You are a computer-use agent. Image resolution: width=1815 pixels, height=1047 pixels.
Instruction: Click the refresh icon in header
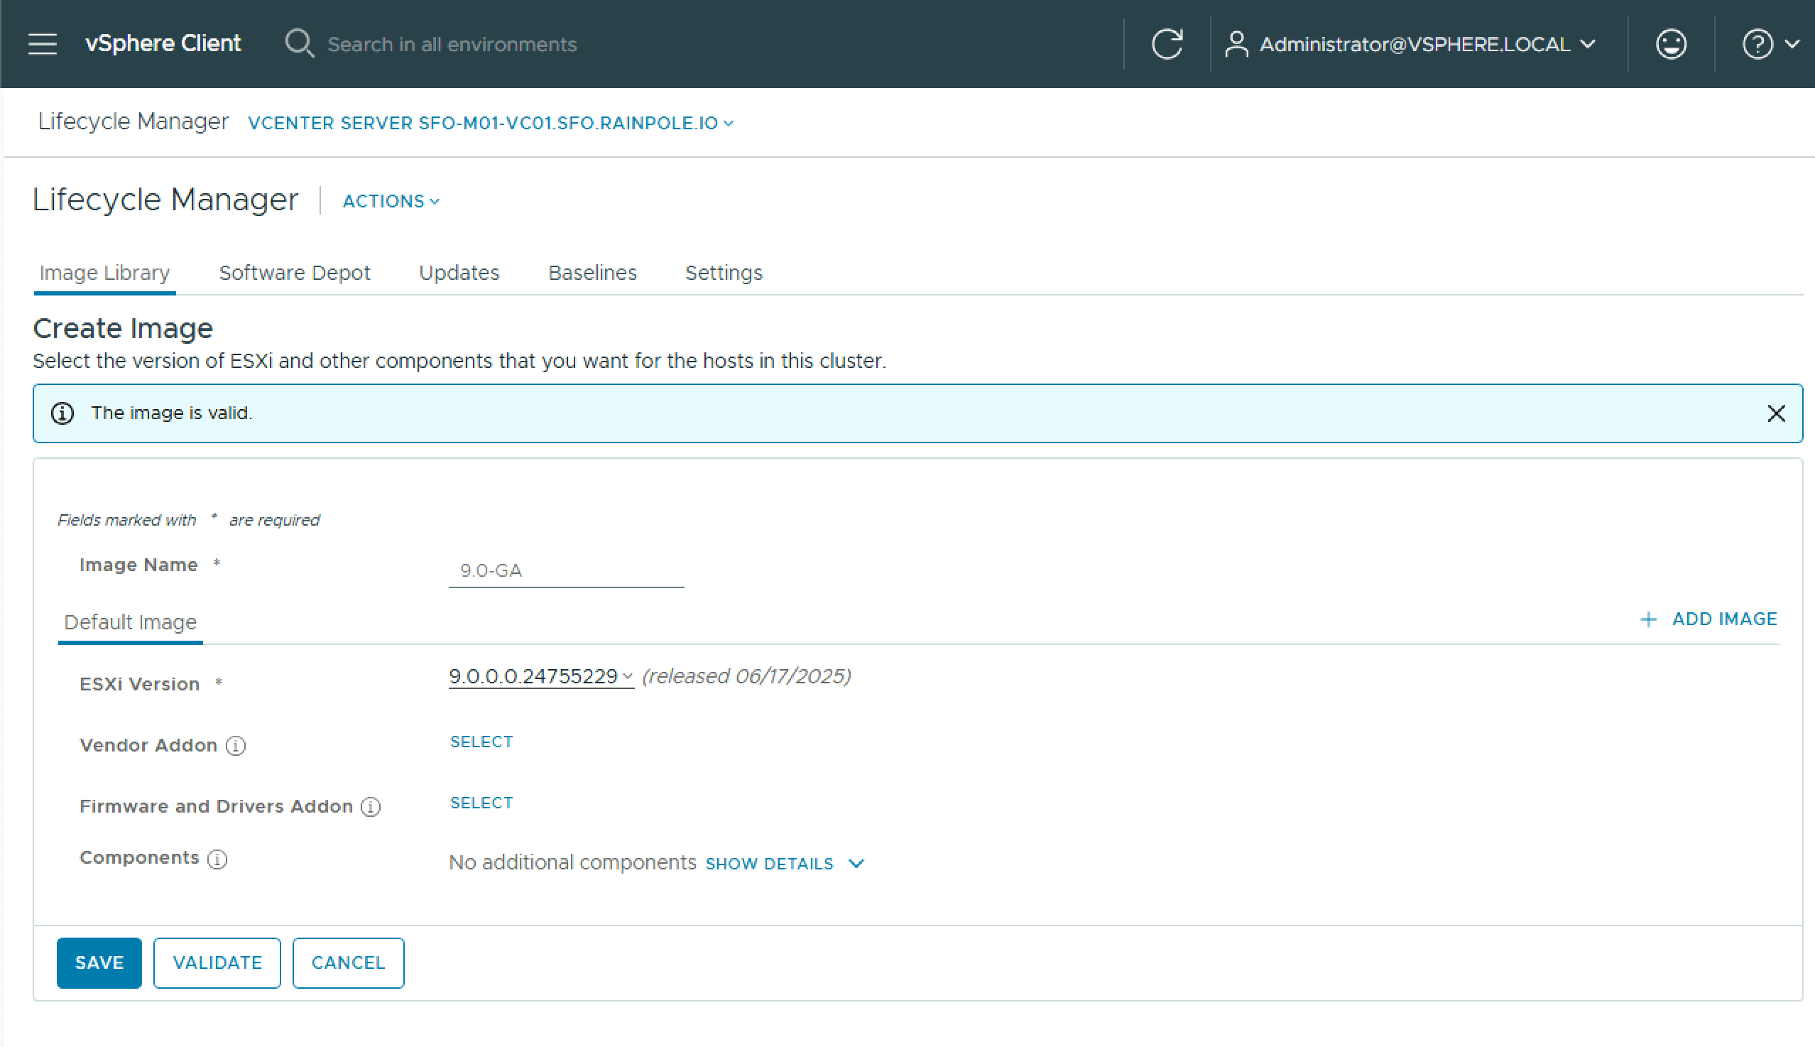[1167, 44]
